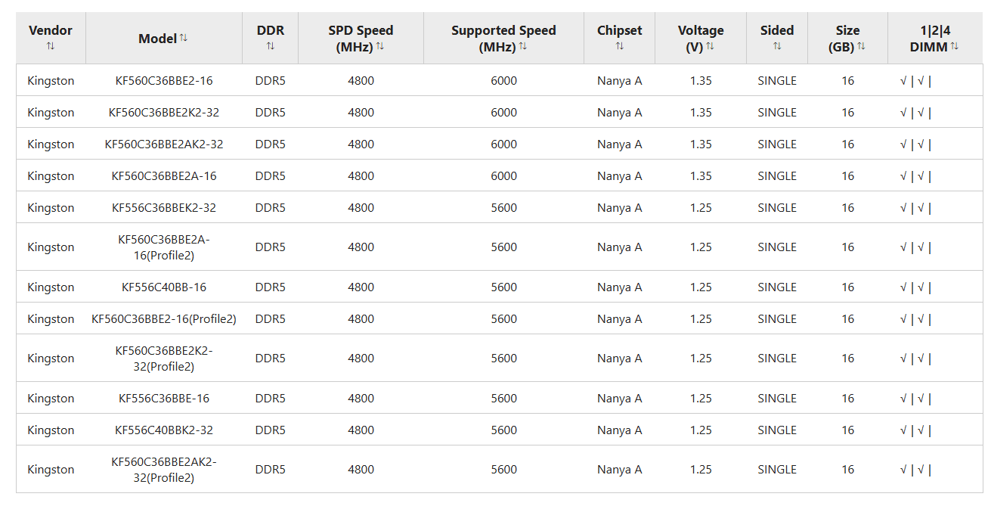Select the KF560C36BBE2-16 model cell
Viewport: 991px width, 506px height.
coord(164,80)
